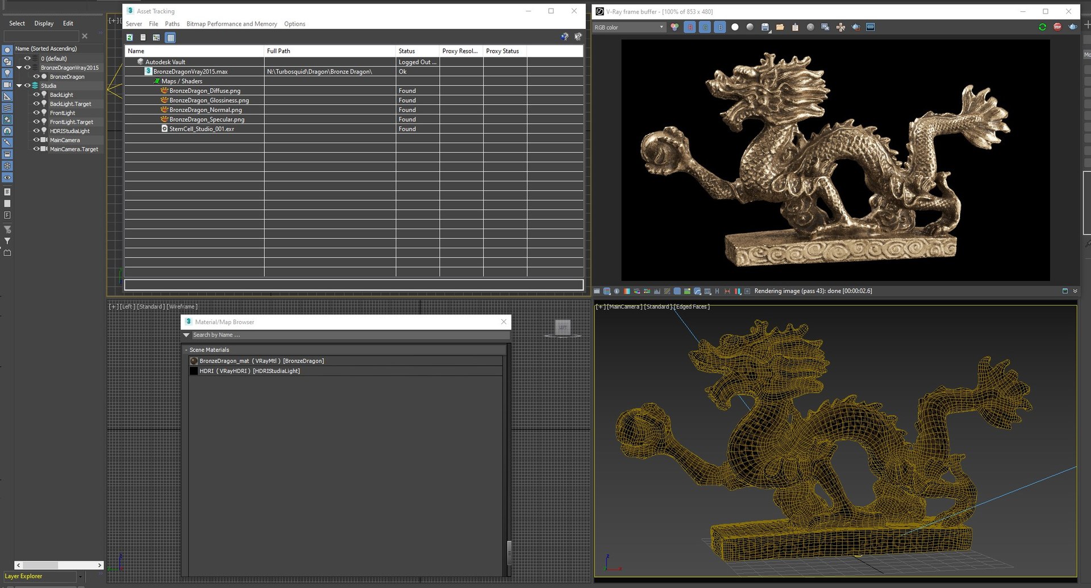Collapse the BronzeDragonVray2015 layer tree

19,67
